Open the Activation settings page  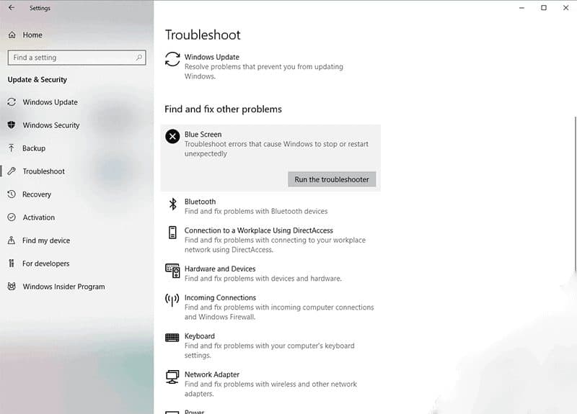39,217
